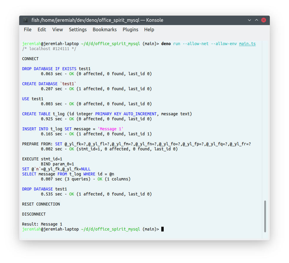Open the File menu
The height and width of the screenshot is (263, 289).
(28, 29)
